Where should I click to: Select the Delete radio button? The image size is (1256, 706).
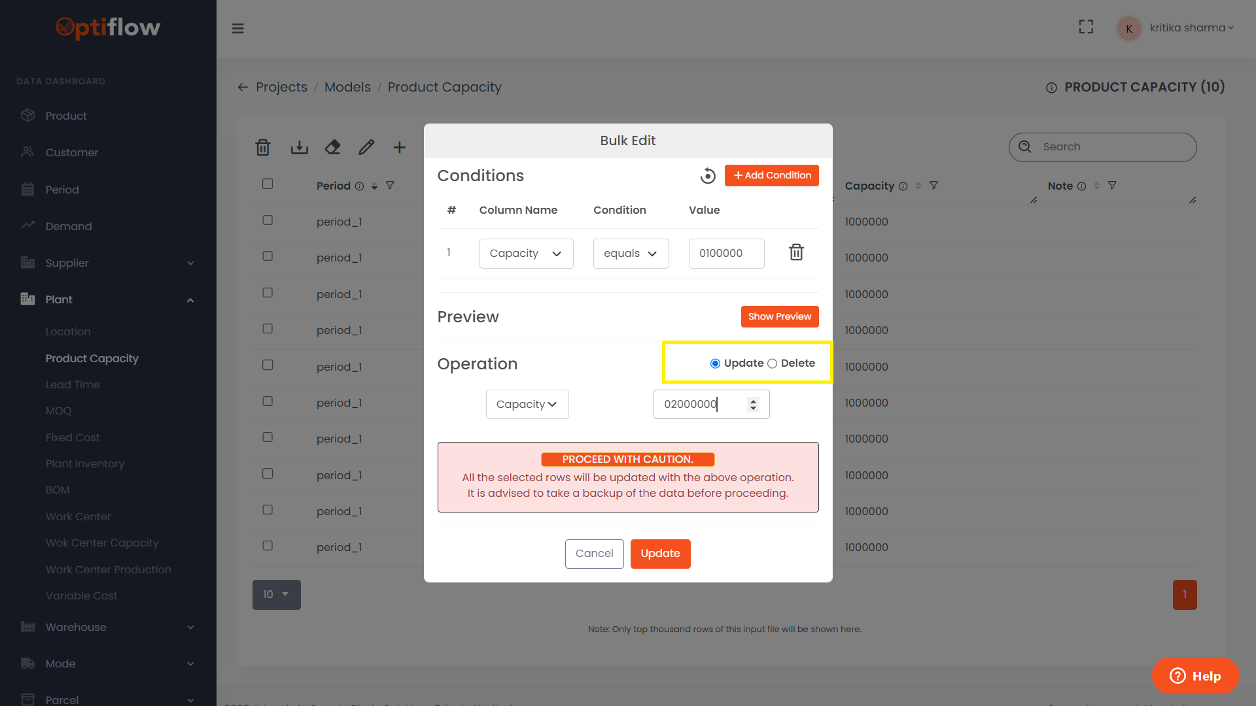click(773, 363)
